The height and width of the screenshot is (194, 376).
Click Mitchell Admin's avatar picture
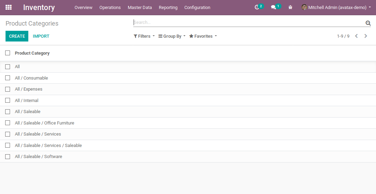(304, 7)
